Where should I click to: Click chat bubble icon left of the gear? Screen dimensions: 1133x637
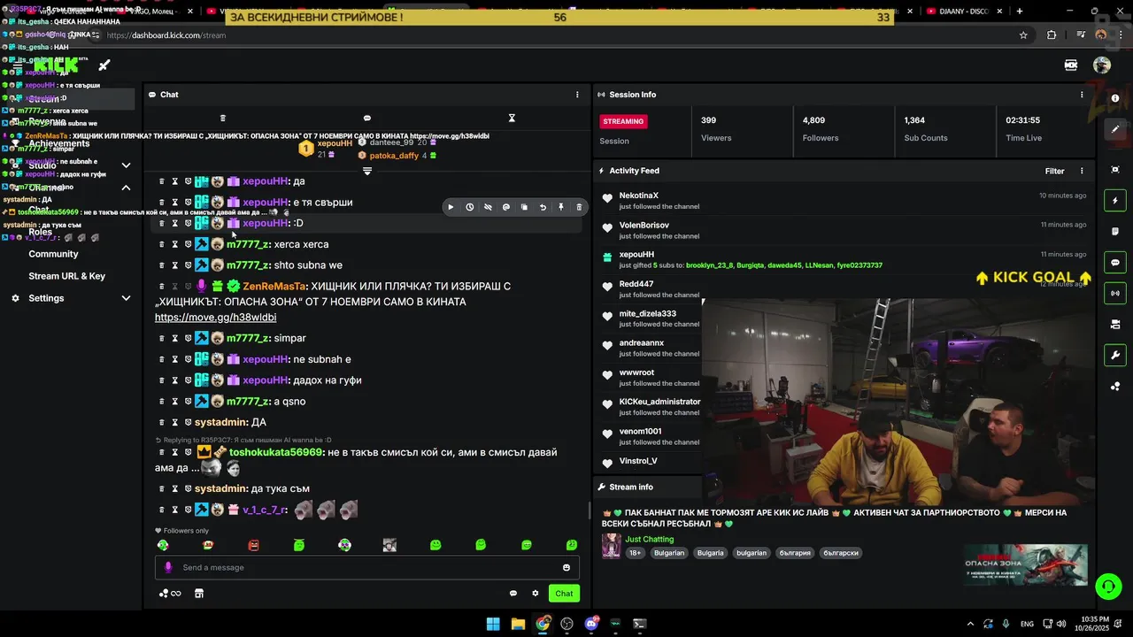513,594
